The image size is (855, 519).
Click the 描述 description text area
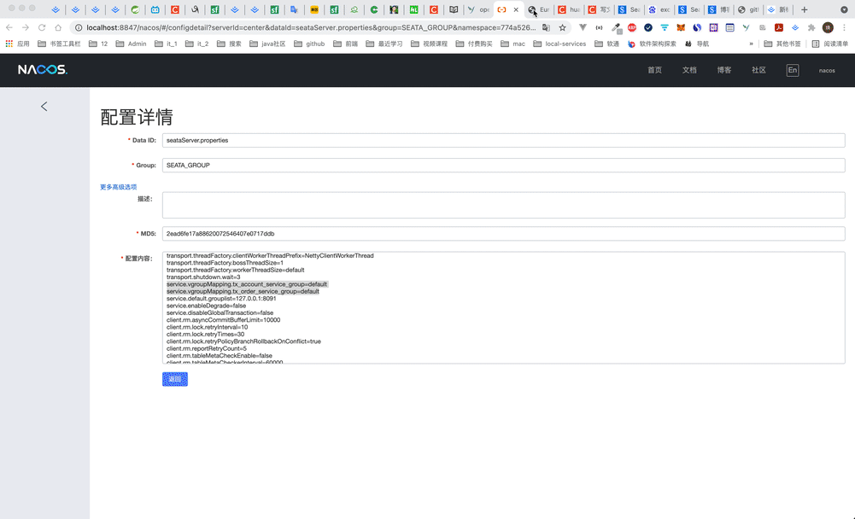click(503, 205)
